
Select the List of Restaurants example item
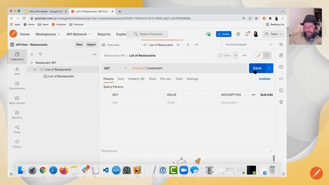click(x=61, y=77)
